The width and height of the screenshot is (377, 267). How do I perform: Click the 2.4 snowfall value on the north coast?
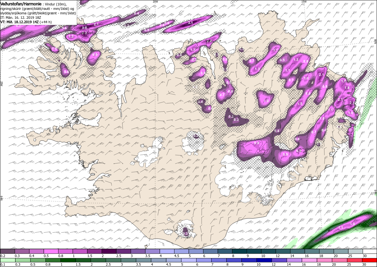(209, 41)
